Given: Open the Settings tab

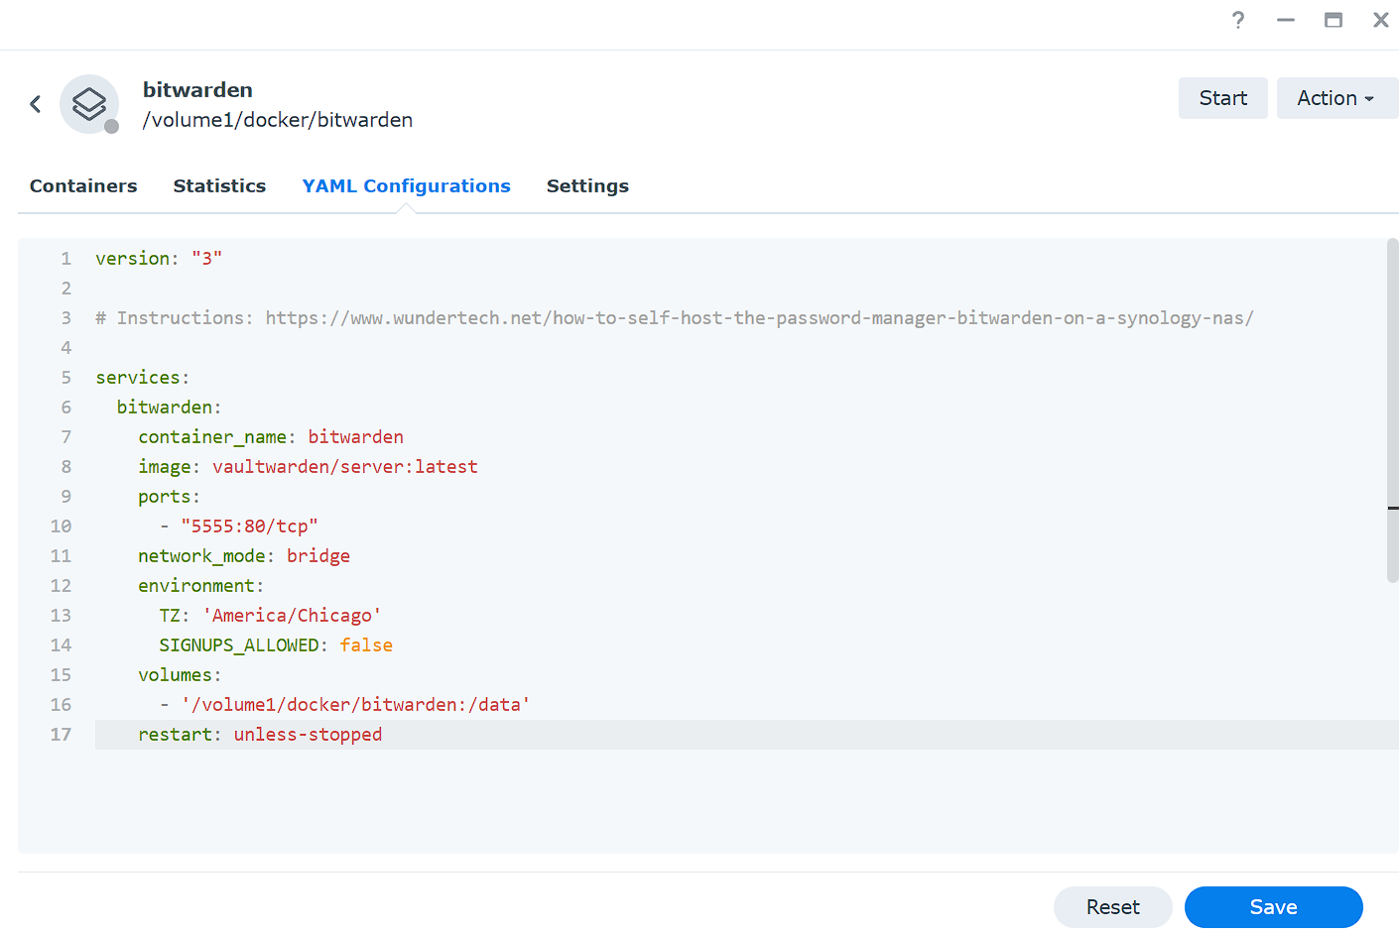Looking at the screenshot, I should click(587, 185).
